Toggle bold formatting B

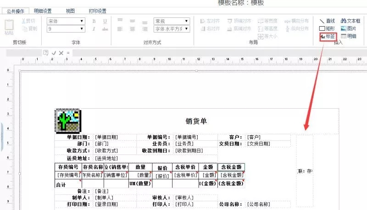[x=94, y=21]
